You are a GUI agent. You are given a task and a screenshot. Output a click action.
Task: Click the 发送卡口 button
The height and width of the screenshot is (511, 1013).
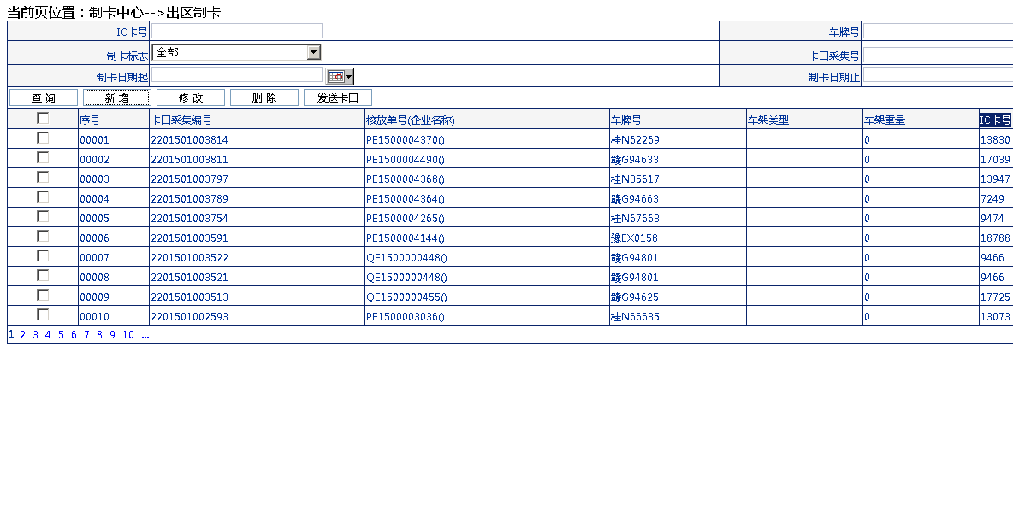click(338, 97)
